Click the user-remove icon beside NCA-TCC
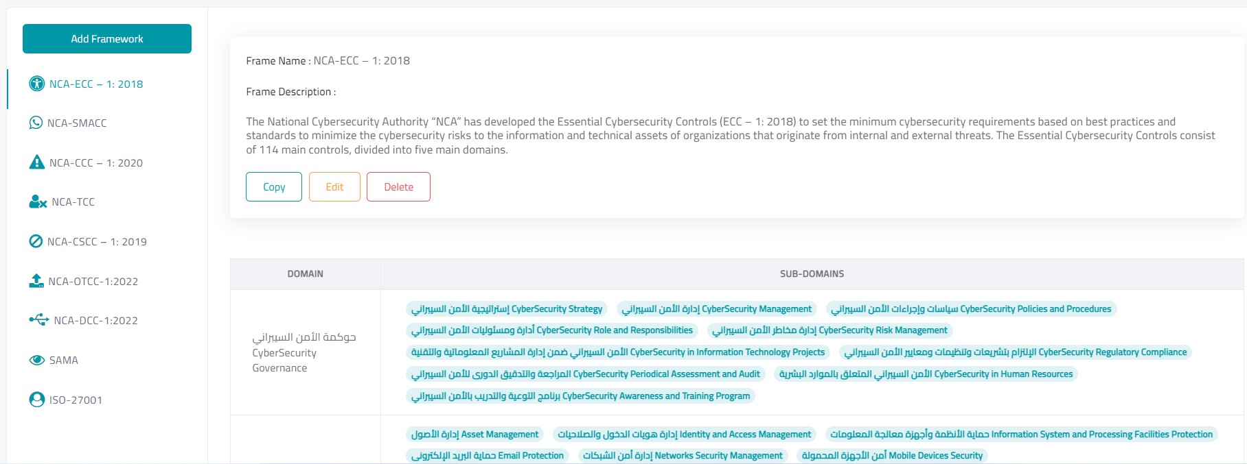The image size is (1247, 464). tap(38, 202)
